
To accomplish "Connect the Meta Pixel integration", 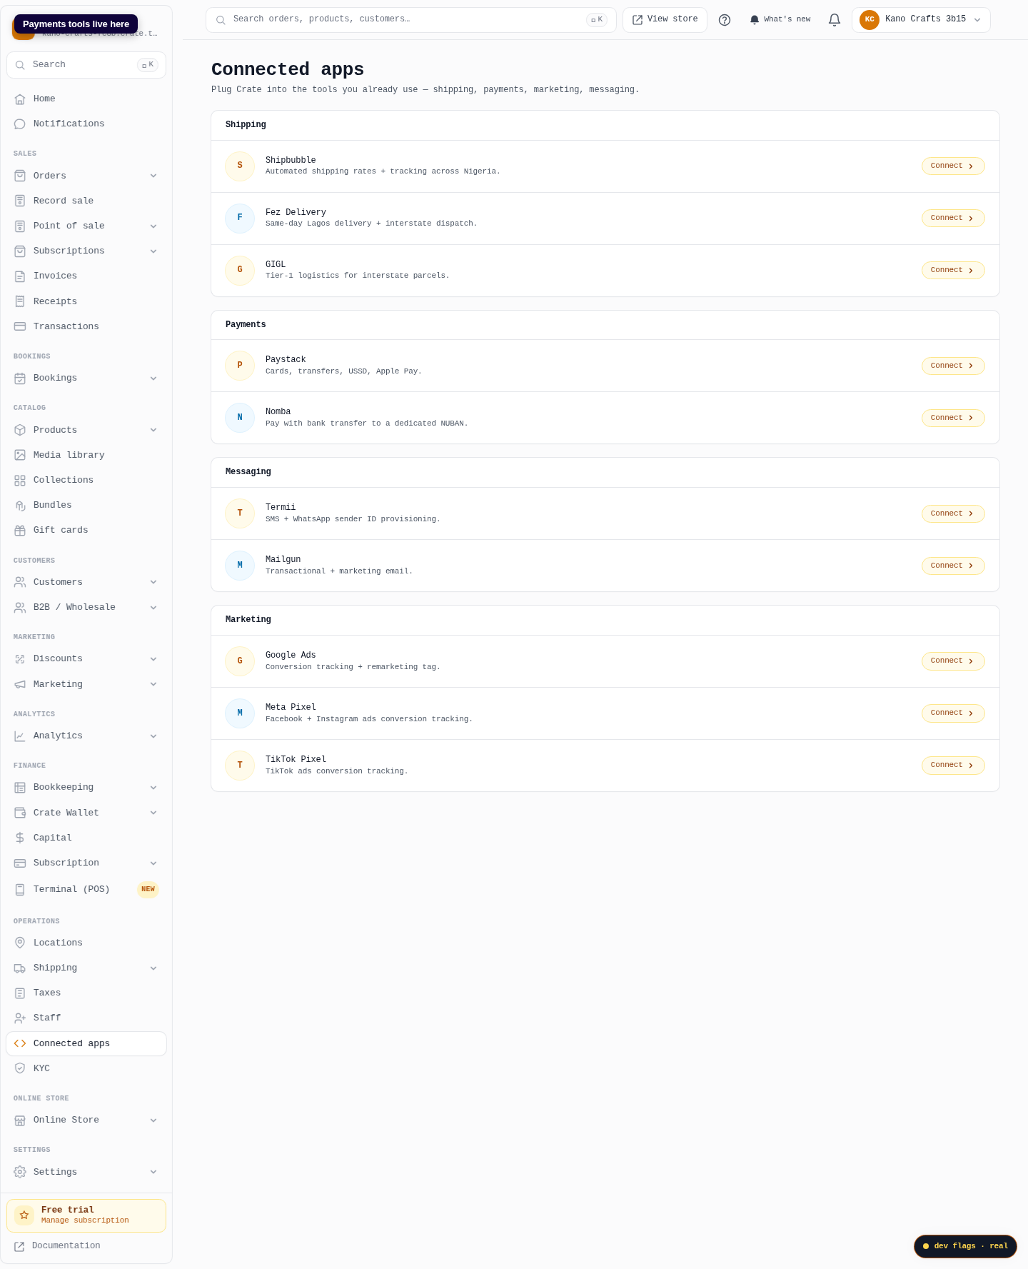I will point(953,713).
